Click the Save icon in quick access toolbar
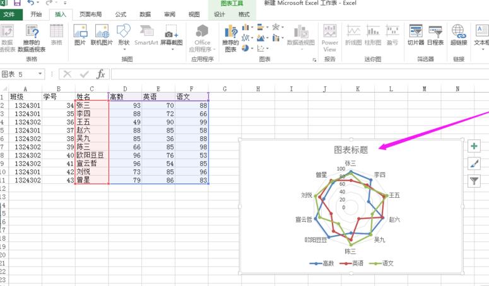The width and height of the screenshot is (489, 286). pyautogui.click(x=17, y=3)
